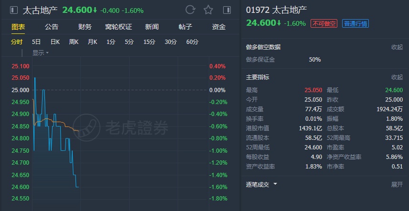Switch chart to 月K
Screen dimensions: 409x211
point(92,42)
